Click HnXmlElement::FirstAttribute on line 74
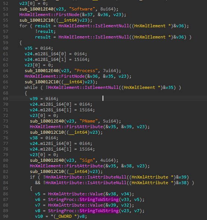 pyautogui.click(x=66, y=127)
